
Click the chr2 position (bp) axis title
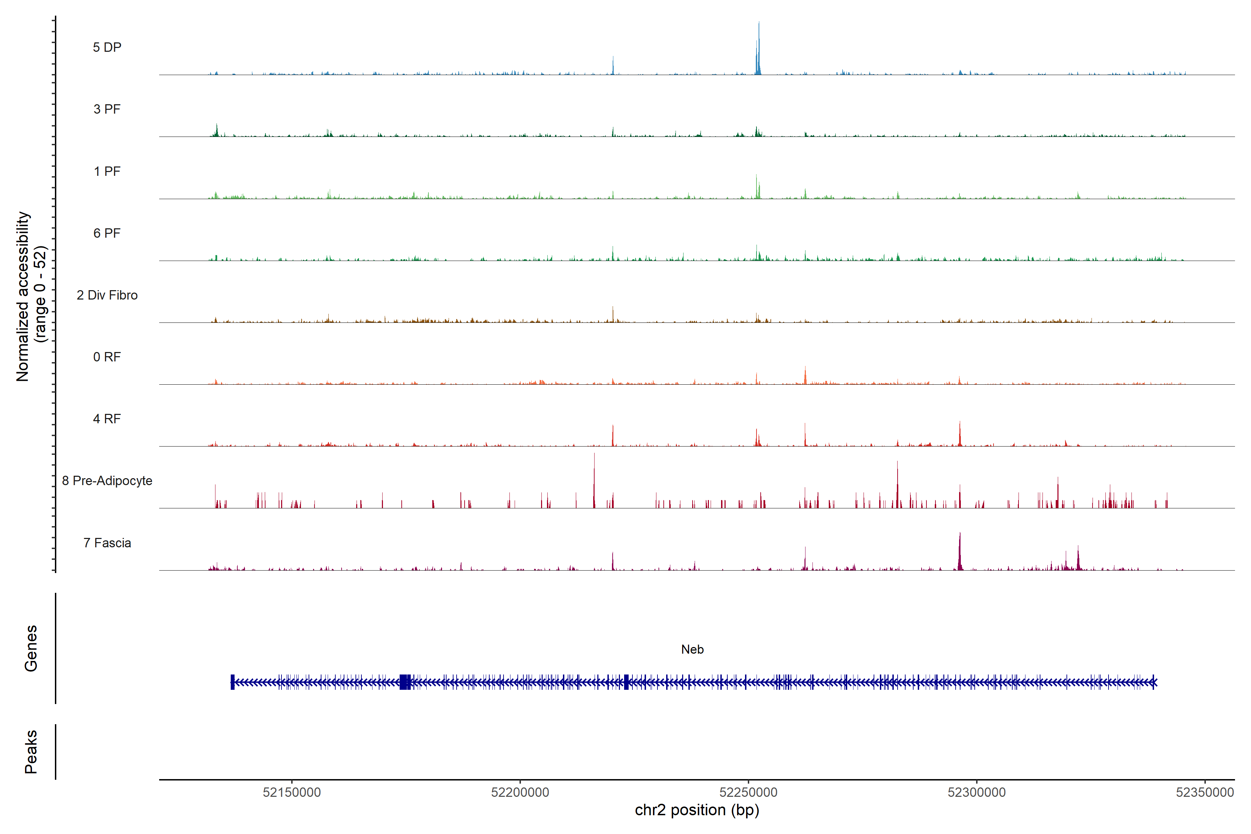click(x=697, y=810)
